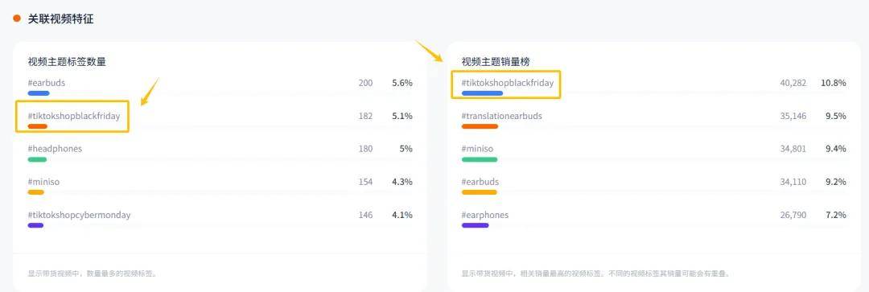Screen dimensions: 869x292
Task: Click the yellow bar under #miniso in the left panel
Action: (36, 192)
